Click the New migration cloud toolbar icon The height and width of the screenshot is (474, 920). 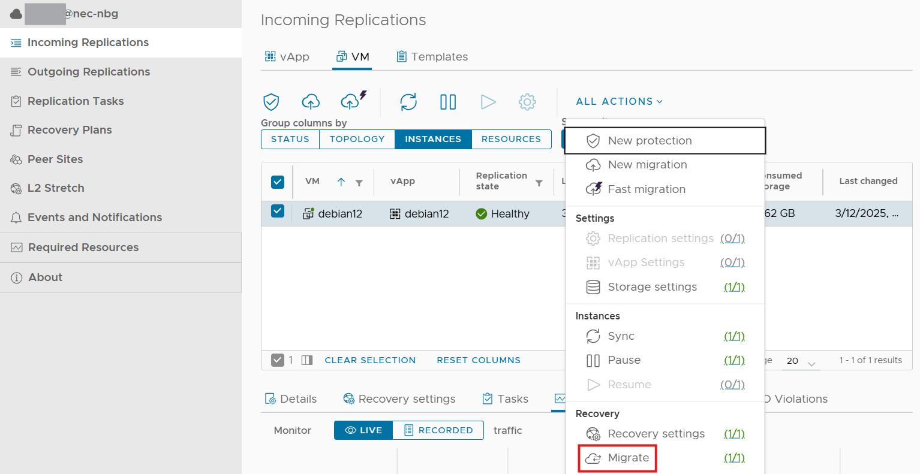tap(311, 102)
